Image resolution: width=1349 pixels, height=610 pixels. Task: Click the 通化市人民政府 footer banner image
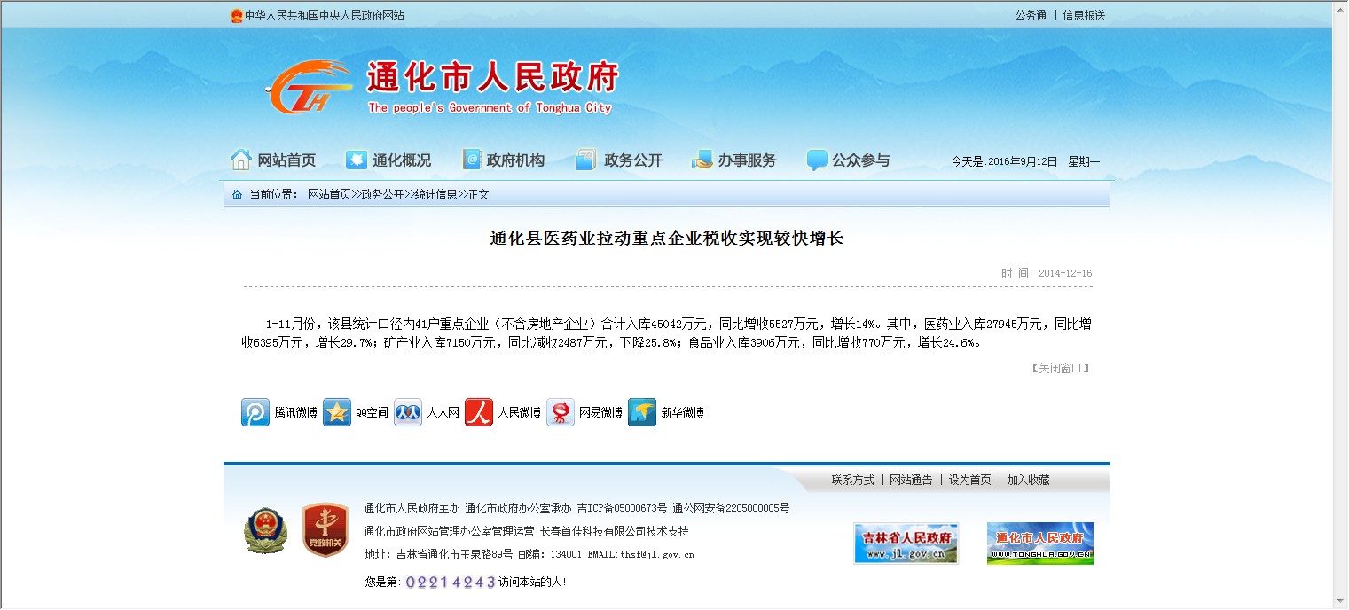[x=1039, y=543]
